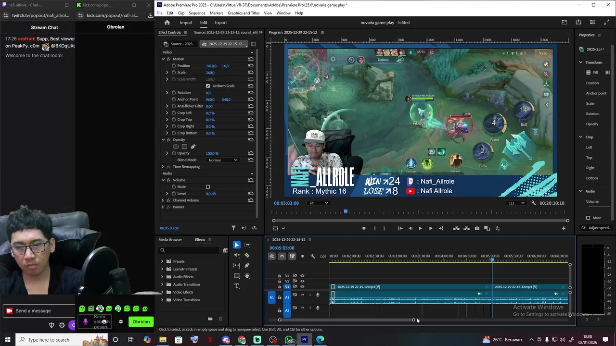616x346 pixels.
Task: Toggle the timeline Snap magnet button
Action: 282,256
